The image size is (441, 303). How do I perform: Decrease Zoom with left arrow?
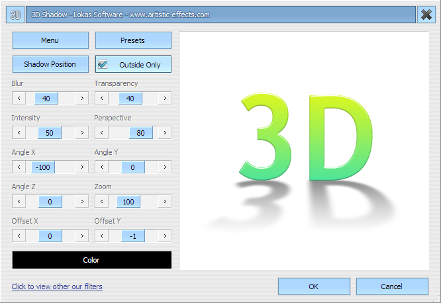coord(101,201)
